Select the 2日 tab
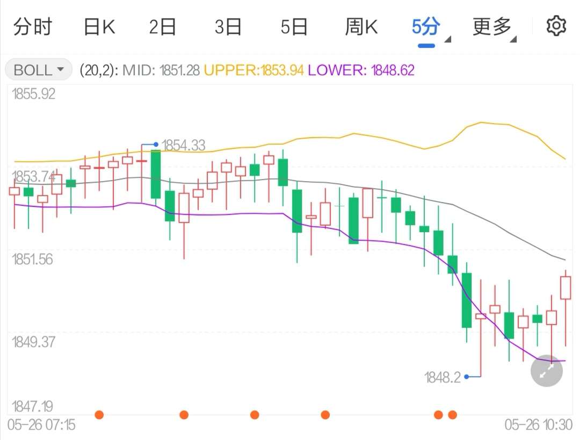Screen dimensions: 580x440 (x=162, y=27)
